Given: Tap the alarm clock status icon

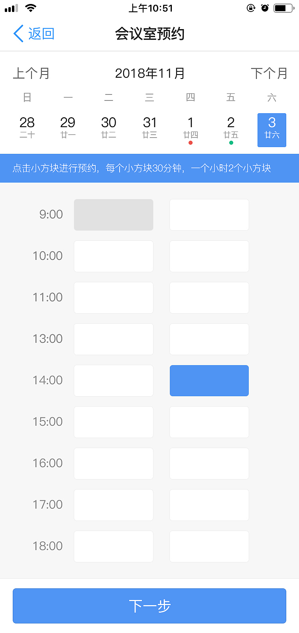Looking at the screenshot, I should 265,8.
